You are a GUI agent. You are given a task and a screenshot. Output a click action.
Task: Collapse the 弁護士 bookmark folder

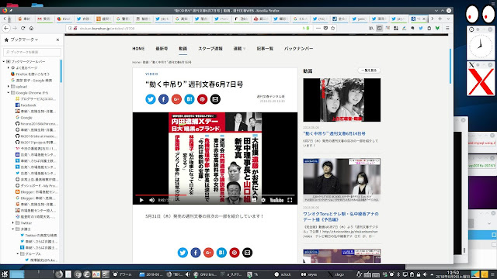pos(13,229)
